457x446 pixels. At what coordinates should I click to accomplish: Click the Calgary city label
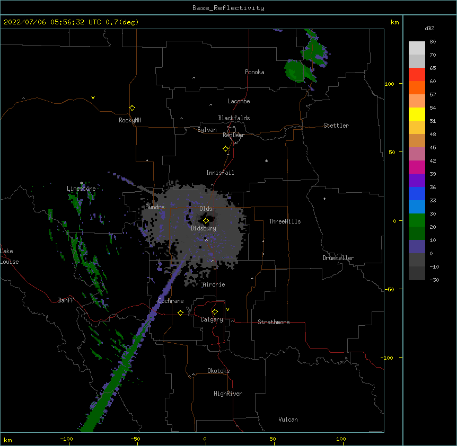212,319
